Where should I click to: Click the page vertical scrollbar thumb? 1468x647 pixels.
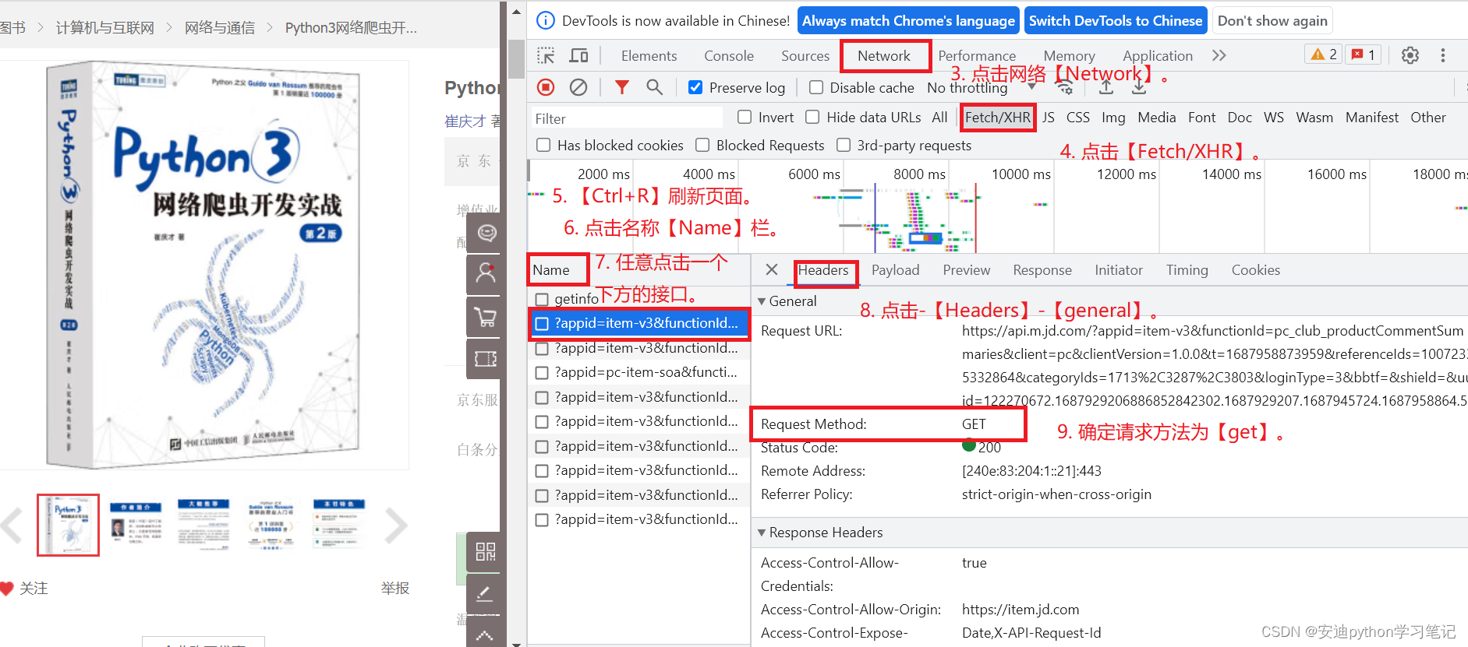pyautogui.click(x=516, y=58)
